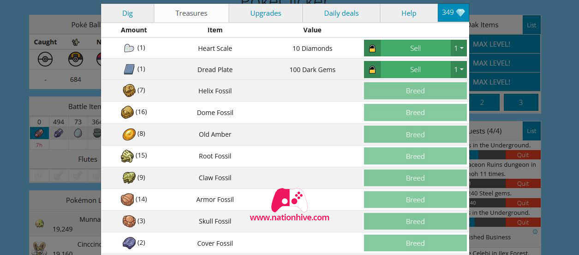Click the Heart Scale item icon
This screenshot has height=255, width=579.
click(x=129, y=48)
